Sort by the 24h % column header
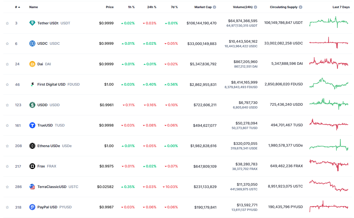The height and width of the screenshot is (218, 354). 152,7
